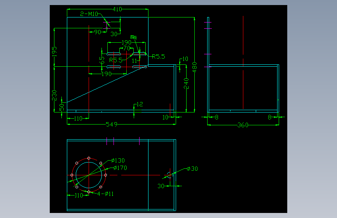This screenshot has height=218, width=337.
Task: Click the ø130 diameter callout
Action: tap(118, 161)
